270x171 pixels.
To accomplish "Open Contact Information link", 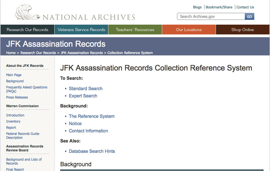I will tap(88, 131).
